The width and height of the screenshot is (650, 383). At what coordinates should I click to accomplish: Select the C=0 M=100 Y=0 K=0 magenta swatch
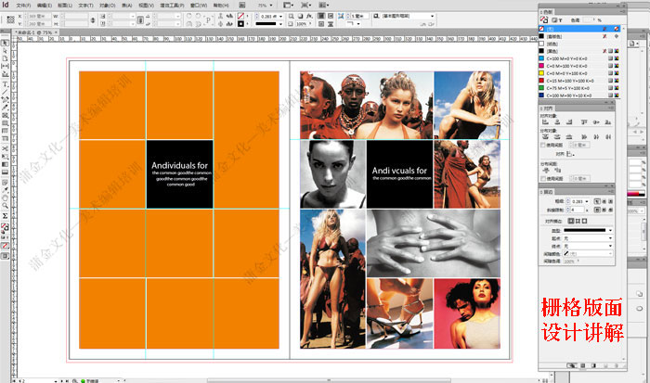point(580,66)
